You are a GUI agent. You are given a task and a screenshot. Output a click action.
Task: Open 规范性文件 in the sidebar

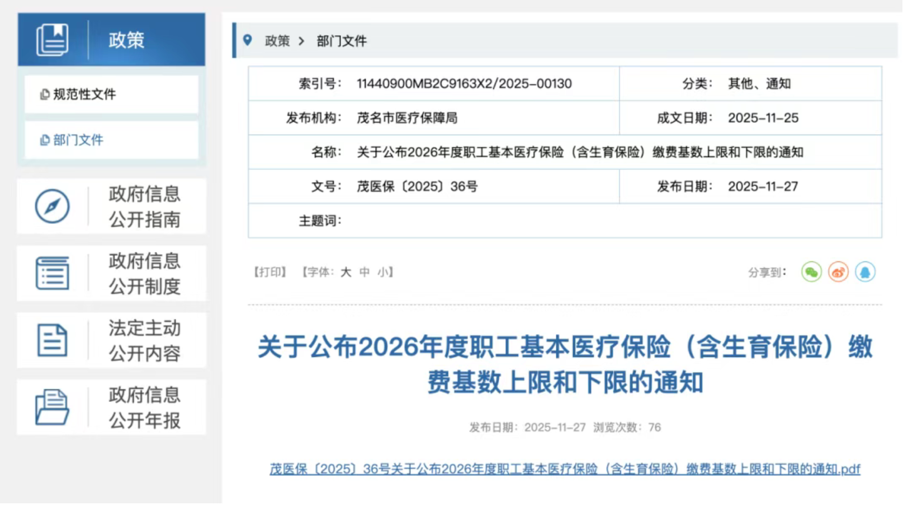point(84,94)
